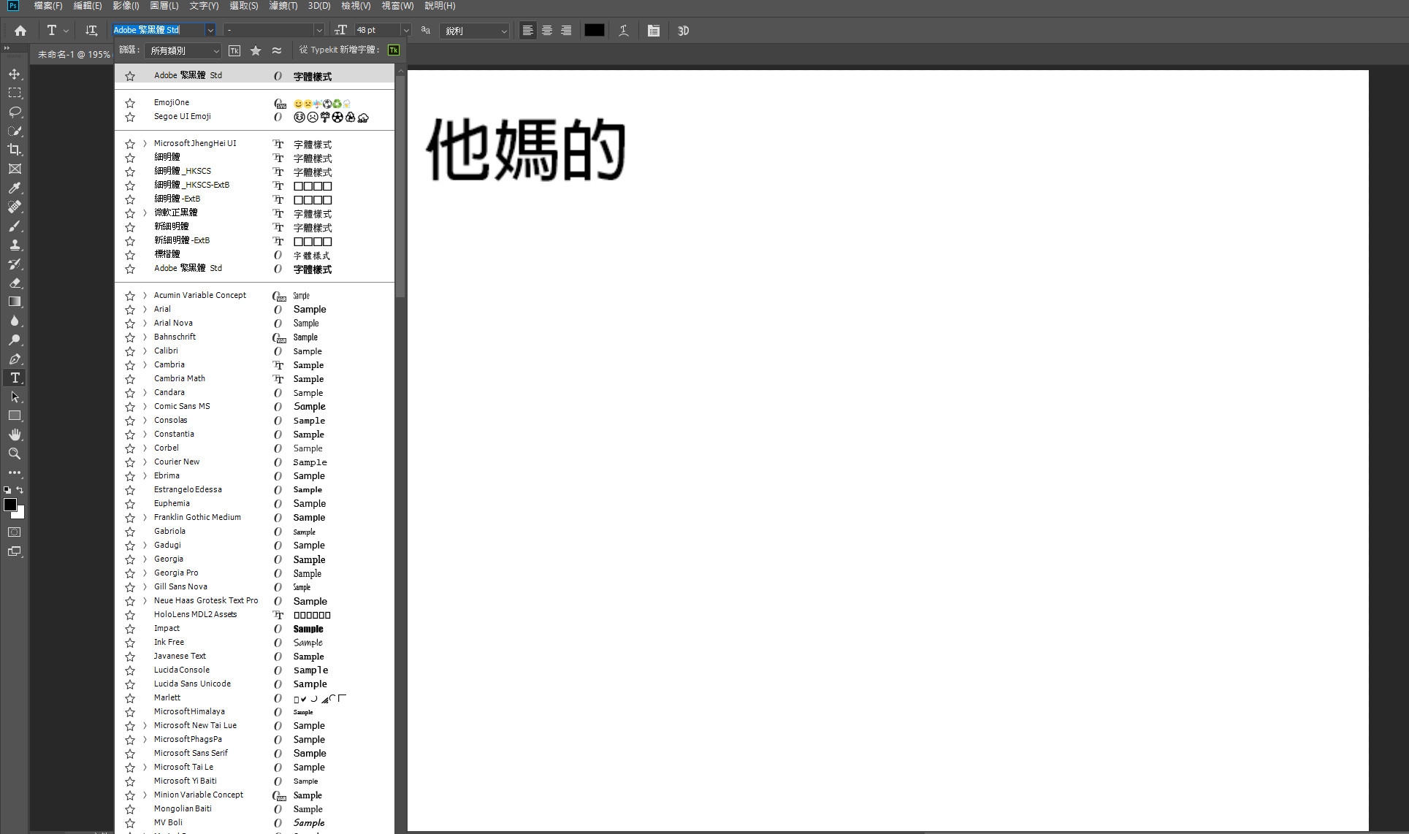Click the black text color swatch

[594, 31]
